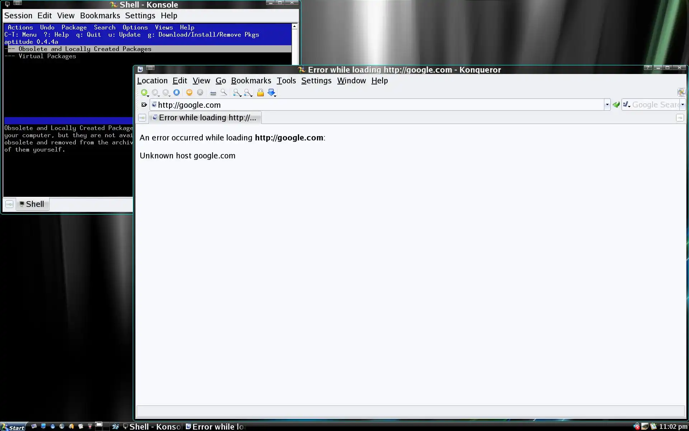The image size is (689, 431).
Task: Click the green Up navigation icon
Action: pos(144,93)
